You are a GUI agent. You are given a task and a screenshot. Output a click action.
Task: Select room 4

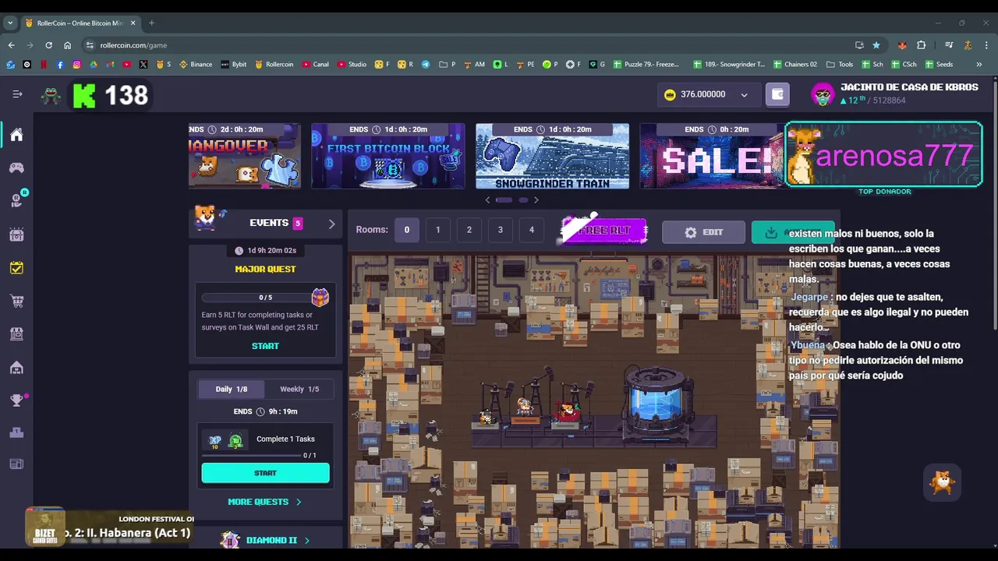tap(531, 230)
